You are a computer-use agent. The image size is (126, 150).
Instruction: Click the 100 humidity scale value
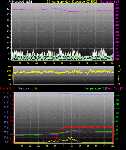tap(4, 93)
